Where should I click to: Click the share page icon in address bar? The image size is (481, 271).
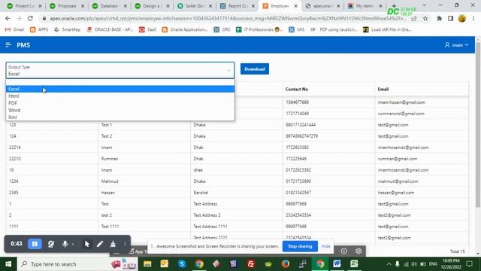(x=414, y=18)
